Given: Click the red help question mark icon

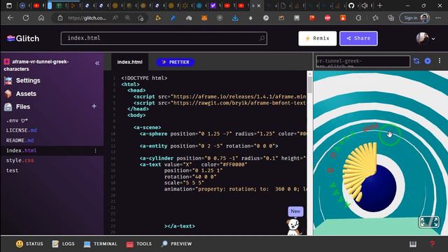Looking at the screenshot, I should pyautogui.click(x=432, y=244).
